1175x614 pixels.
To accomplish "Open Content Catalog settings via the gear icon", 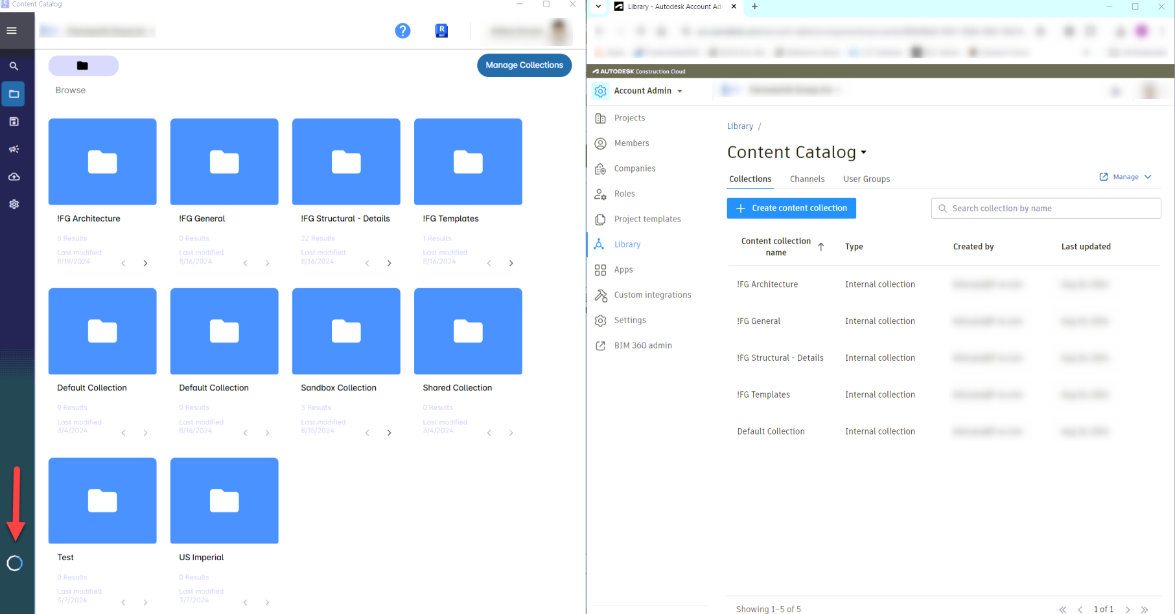I will pos(14,204).
